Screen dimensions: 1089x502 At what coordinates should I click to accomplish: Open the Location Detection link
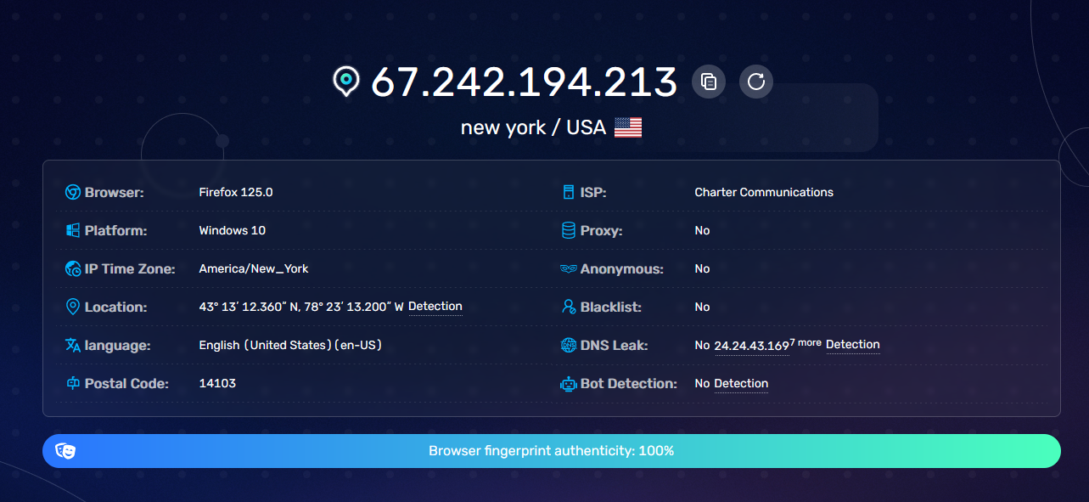point(435,307)
